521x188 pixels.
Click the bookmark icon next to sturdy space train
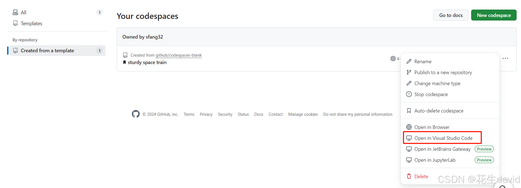[x=124, y=62]
